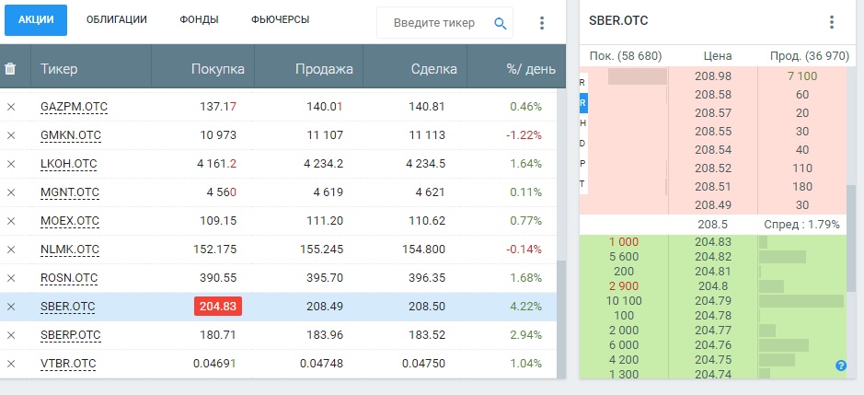The height and width of the screenshot is (395, 864).
Task: Open the GAZPM.OTC ticker link
Action: 74,107
